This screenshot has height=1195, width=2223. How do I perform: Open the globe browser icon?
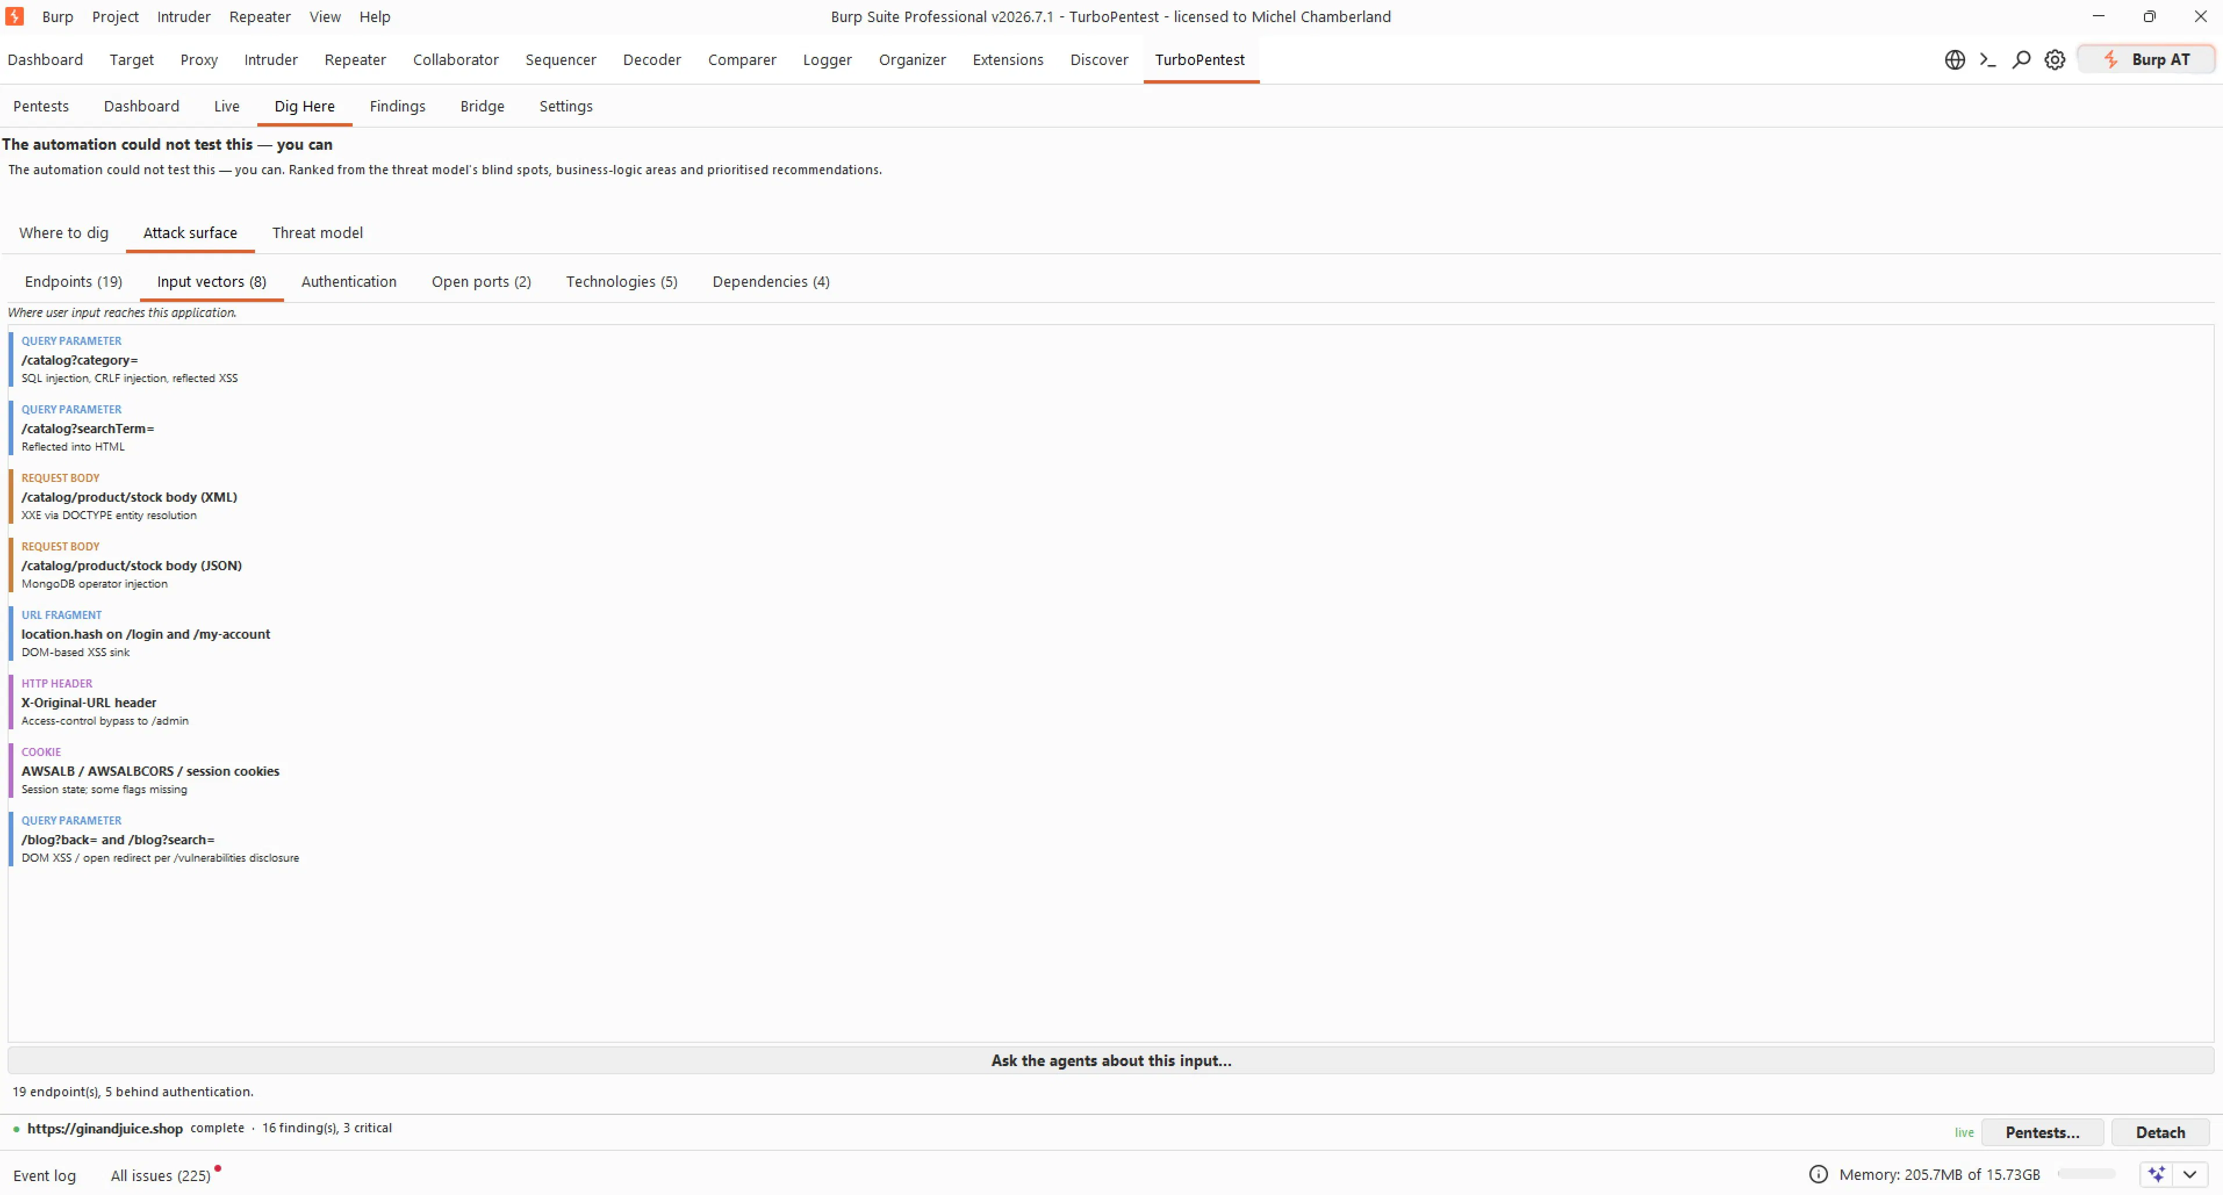click(1955, 60)
